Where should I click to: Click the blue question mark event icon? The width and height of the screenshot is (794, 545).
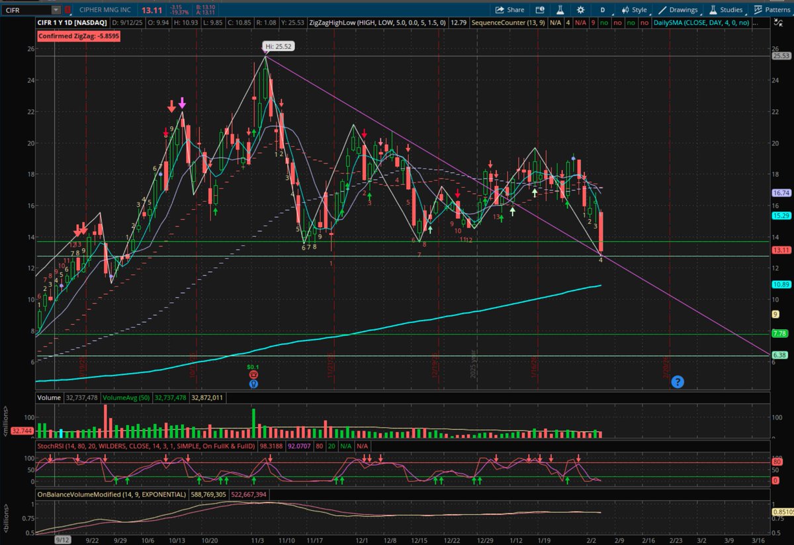(x=677, y=382)
